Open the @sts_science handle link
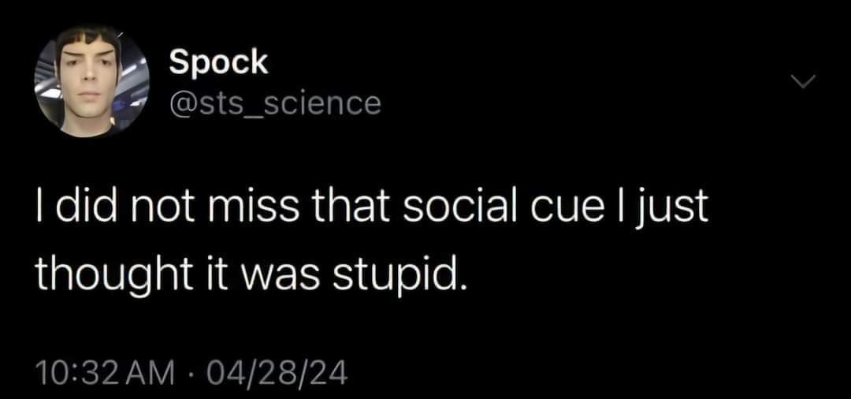This screenshot has height=399, width=851. tap(275, 103)
